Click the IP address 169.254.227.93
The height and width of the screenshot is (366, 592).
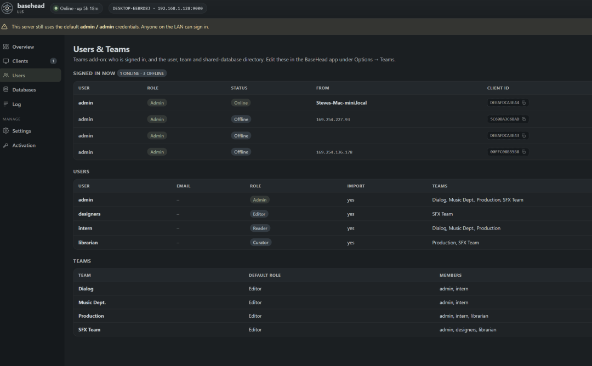pos(333,119)
